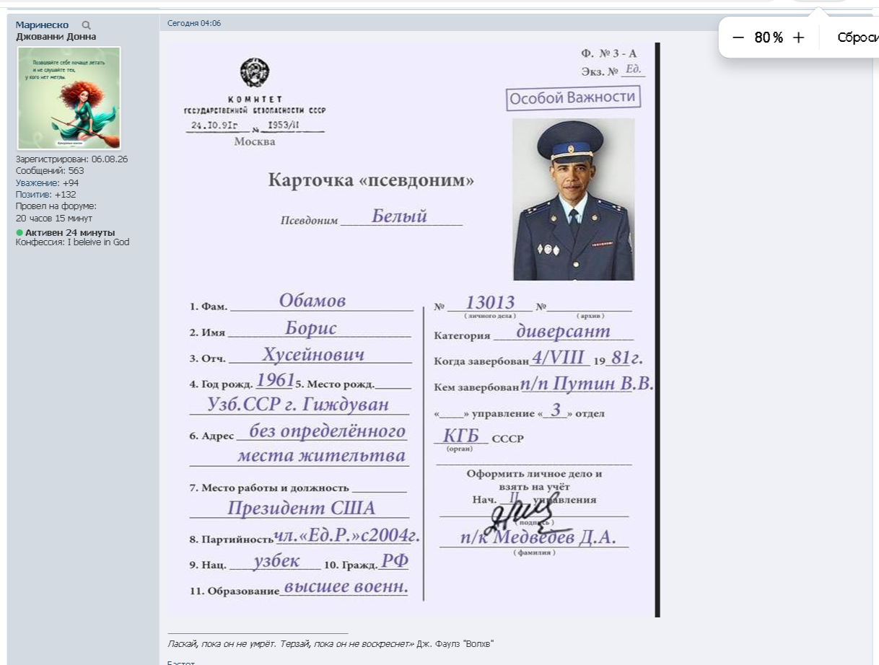
Task: Click the Позитив rating link
Action: 33,195
